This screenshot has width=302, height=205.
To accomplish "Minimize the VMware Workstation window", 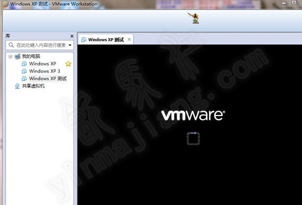I will pyautogui.click(x=284, y=3).
